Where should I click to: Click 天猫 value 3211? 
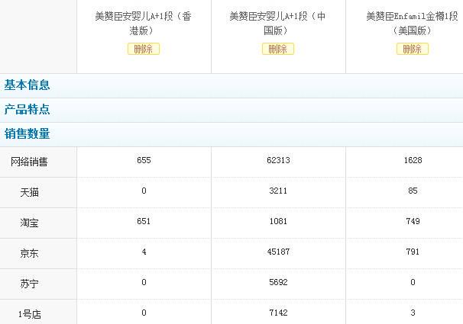pos(278,191)
